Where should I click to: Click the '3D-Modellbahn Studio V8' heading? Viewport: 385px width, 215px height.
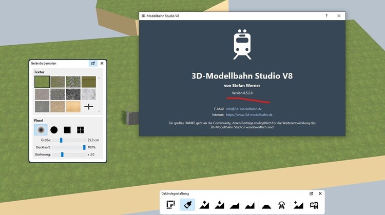coord(242,76)
